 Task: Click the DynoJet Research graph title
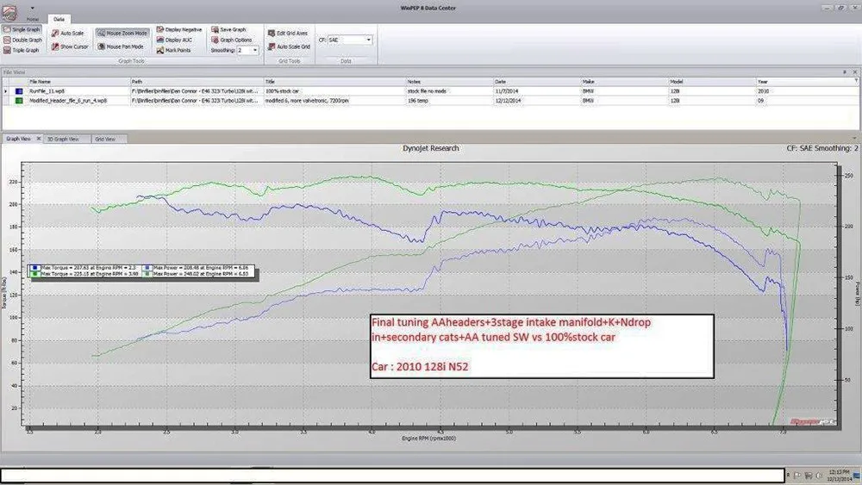(431, 148)
